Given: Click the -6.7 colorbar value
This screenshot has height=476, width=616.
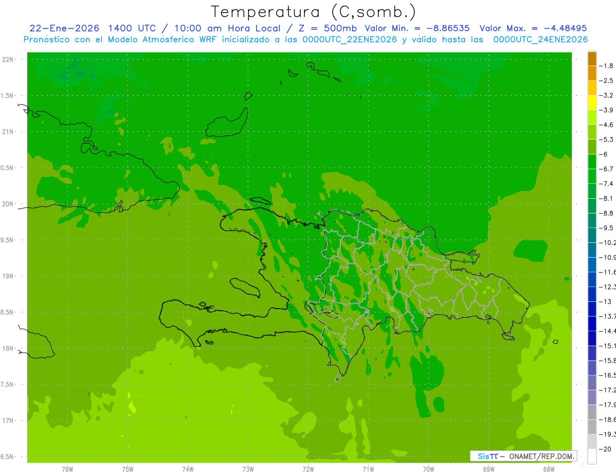Looking at the screenshot, I should (606, 169).
